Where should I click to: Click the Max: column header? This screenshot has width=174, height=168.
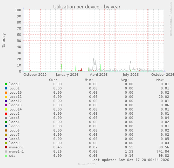(160, 80)
